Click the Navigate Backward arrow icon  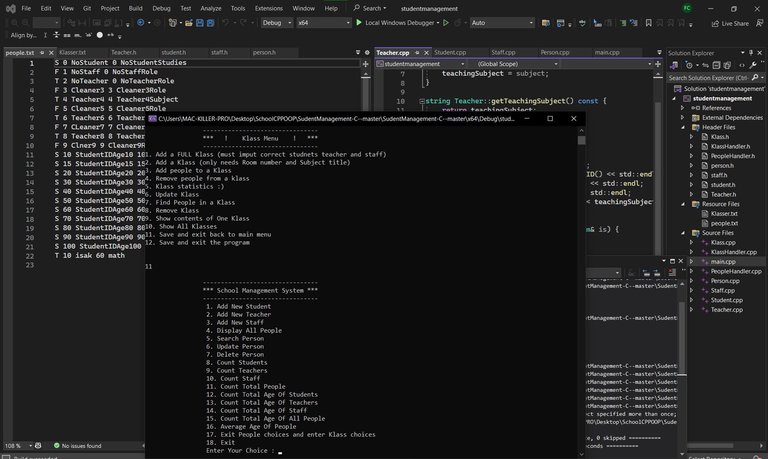pyautogui.click(x=141, y=23)
